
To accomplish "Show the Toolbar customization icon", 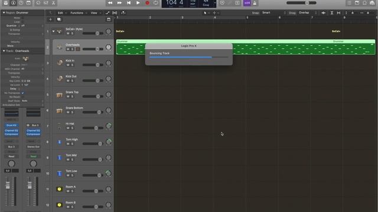I will [28, 2].
